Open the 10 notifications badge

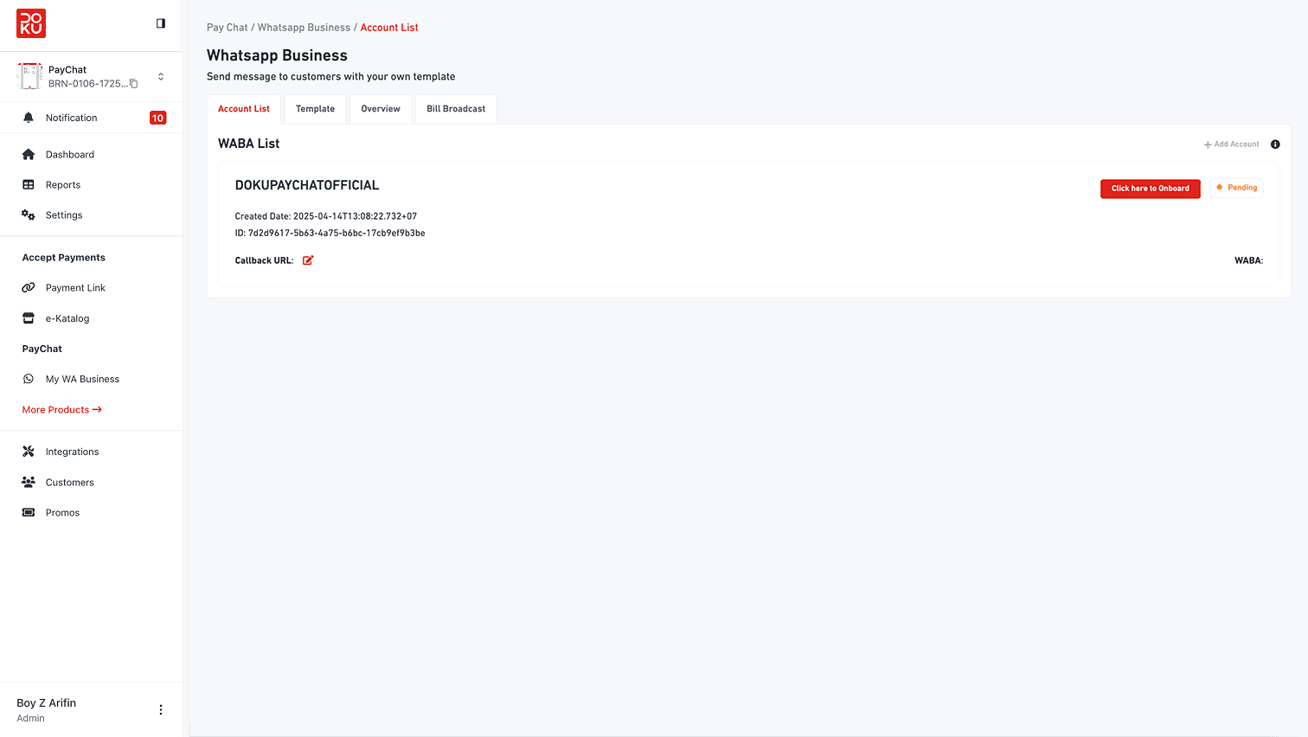[157, 118]
